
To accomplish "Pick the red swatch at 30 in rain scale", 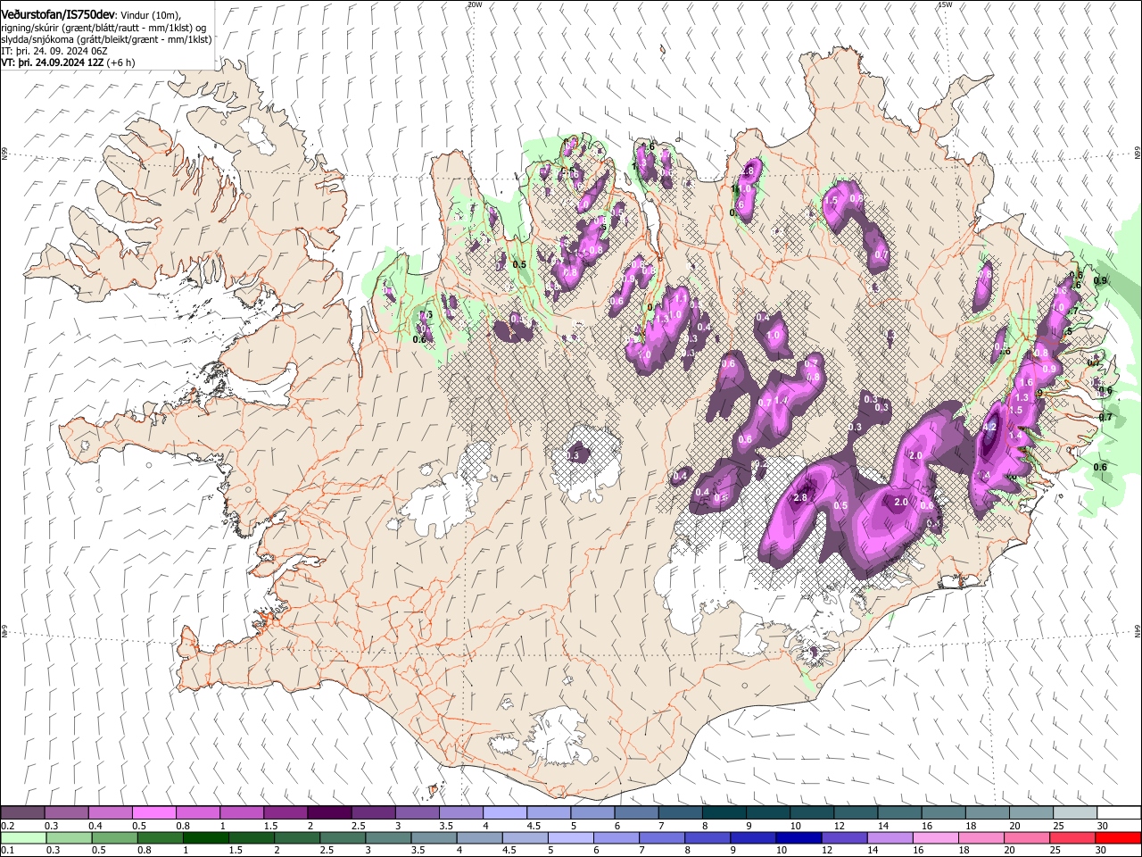I will tap(1119, 837).
